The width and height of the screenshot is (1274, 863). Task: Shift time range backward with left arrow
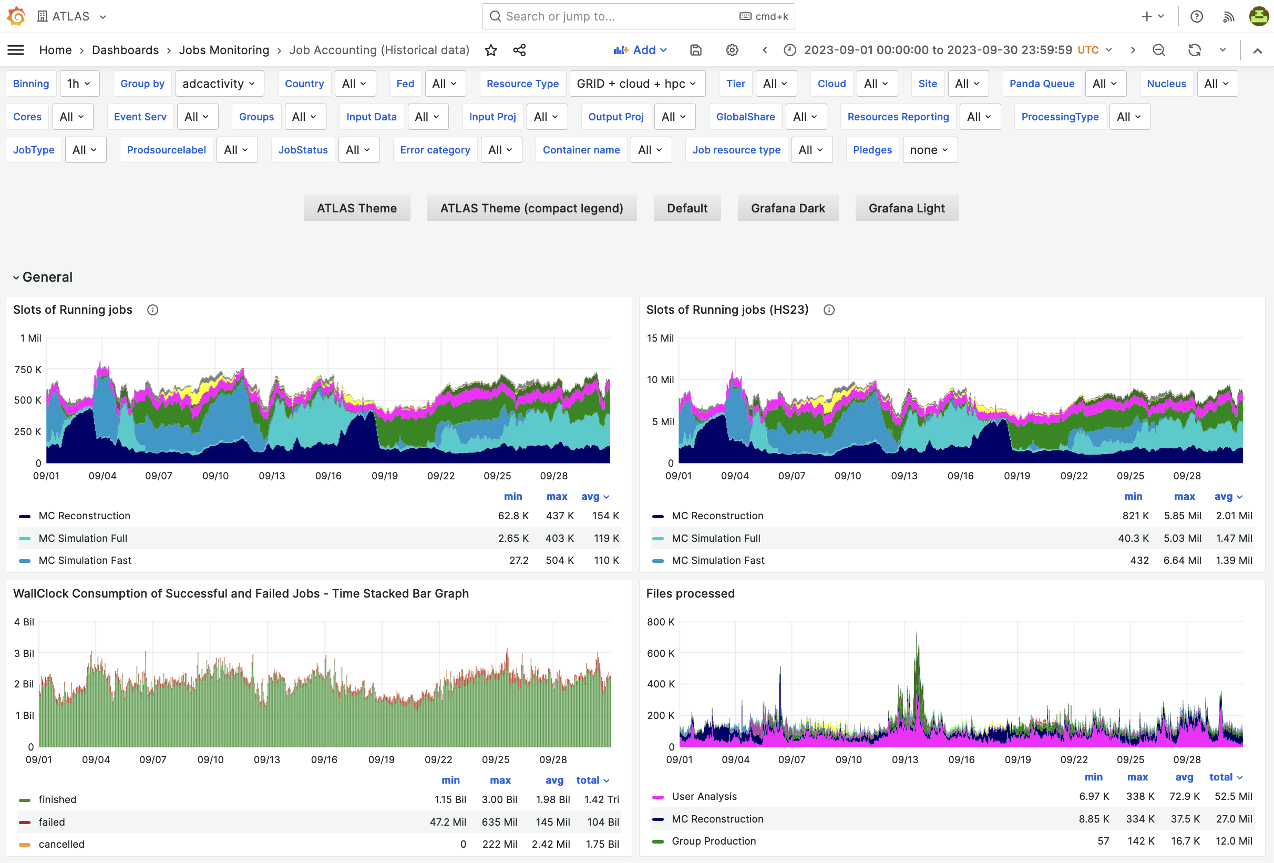(x=765, y=50)
